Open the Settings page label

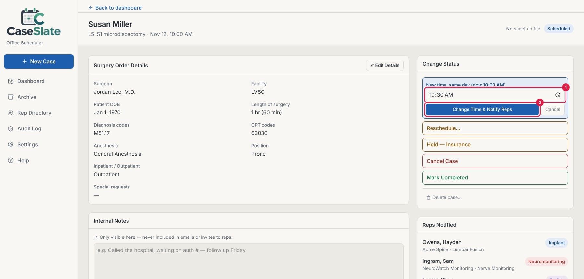pyautogui.click(x=28, y=144)
